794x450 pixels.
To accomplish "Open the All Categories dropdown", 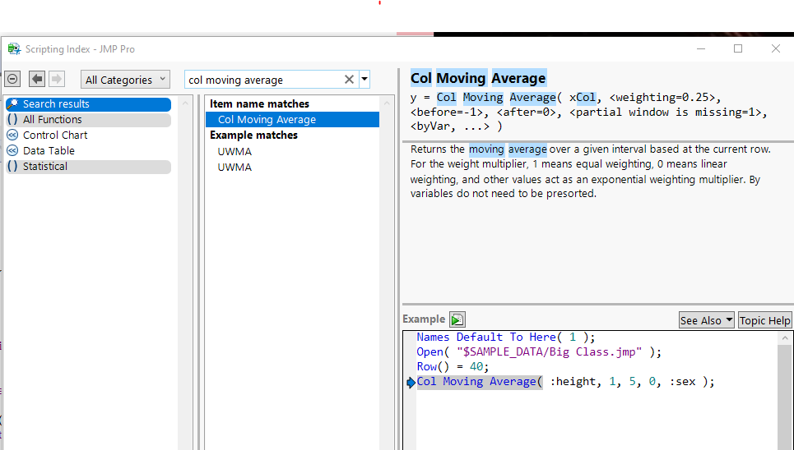I will click(x=126, y=80).
